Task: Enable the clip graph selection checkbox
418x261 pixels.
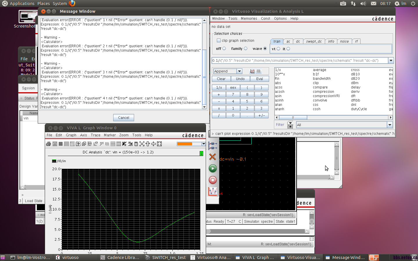Action: point(219,41)
